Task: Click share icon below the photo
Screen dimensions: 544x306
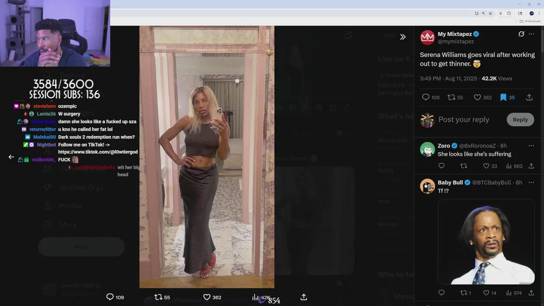Action: pyautogui.click(x=304, y=297)
